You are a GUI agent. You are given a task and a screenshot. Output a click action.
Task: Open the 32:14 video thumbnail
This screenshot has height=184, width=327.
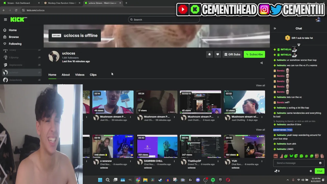click(113, 102)
